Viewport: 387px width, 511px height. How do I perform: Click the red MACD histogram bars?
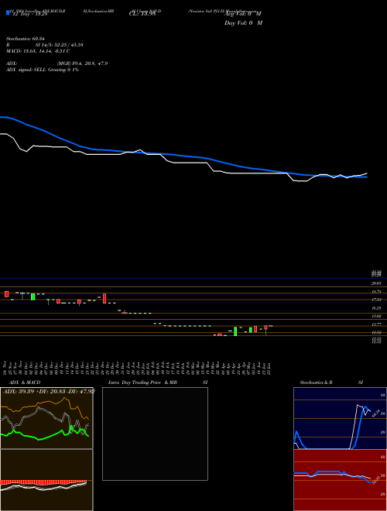tap(43, 482)
